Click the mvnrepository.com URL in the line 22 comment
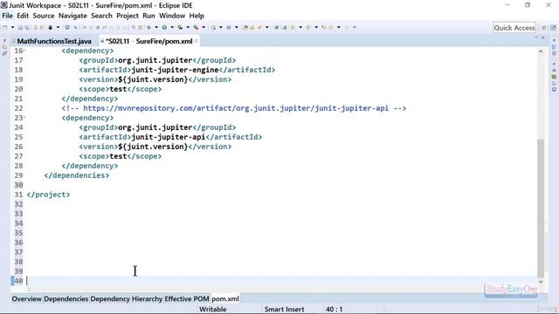559x314 pixels. click(236, 108)
